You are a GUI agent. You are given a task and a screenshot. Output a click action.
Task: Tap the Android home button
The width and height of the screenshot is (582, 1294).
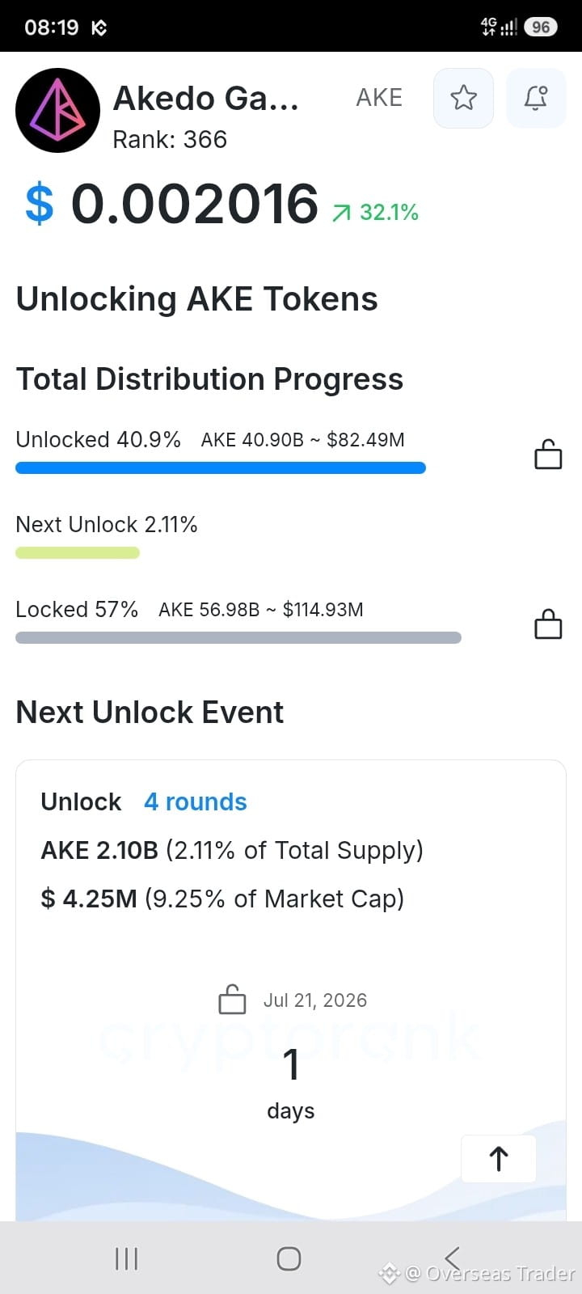tap(289, 1258)
